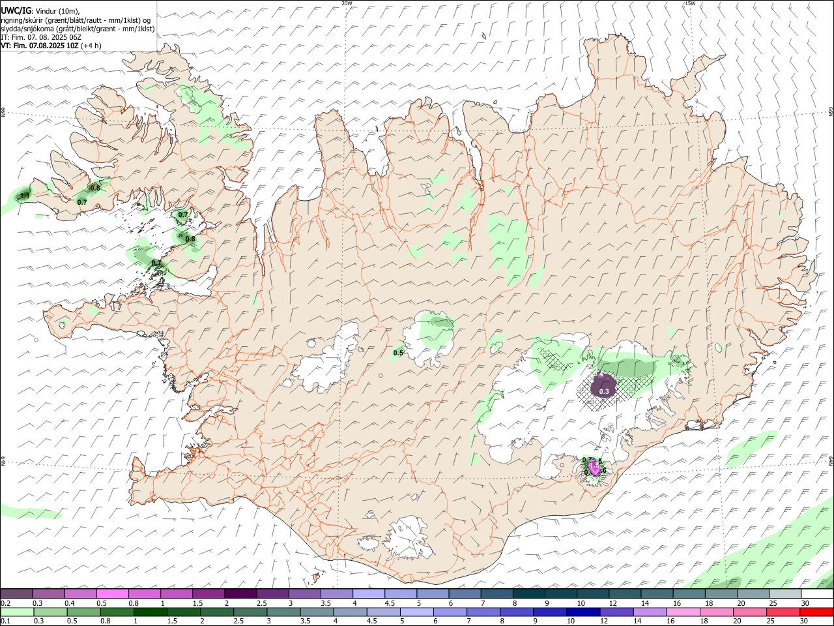The image size is (834, 626).
Task: Click the bright red 30 mm rain swatch
Action: 816,612
